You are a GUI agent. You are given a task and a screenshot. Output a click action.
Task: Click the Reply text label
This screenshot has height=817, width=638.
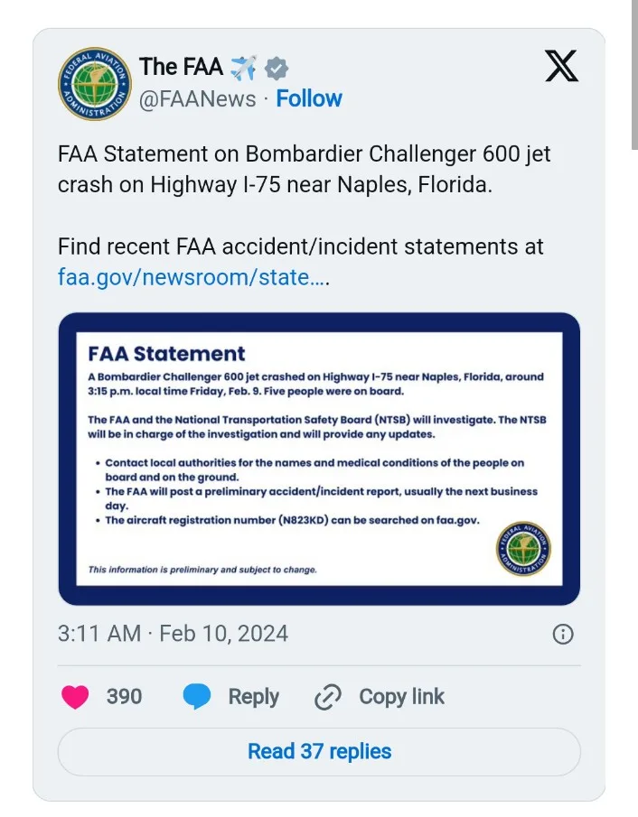tap(253, 697)
